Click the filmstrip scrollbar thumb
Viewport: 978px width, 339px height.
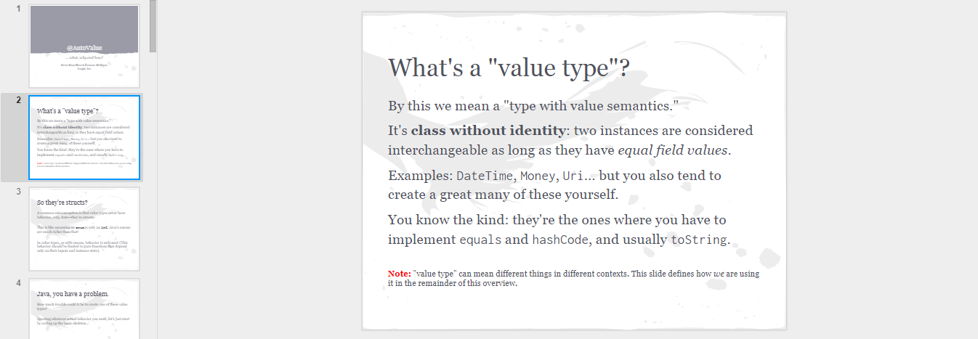(153, 26)
